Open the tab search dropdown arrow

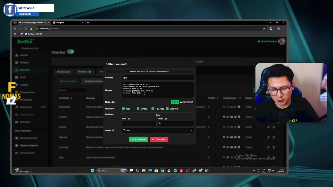coord(15,23)
